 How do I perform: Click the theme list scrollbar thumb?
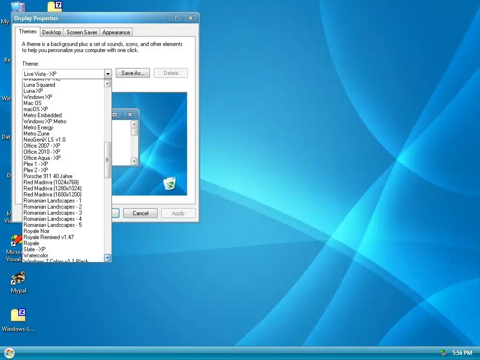coord(107,160)
